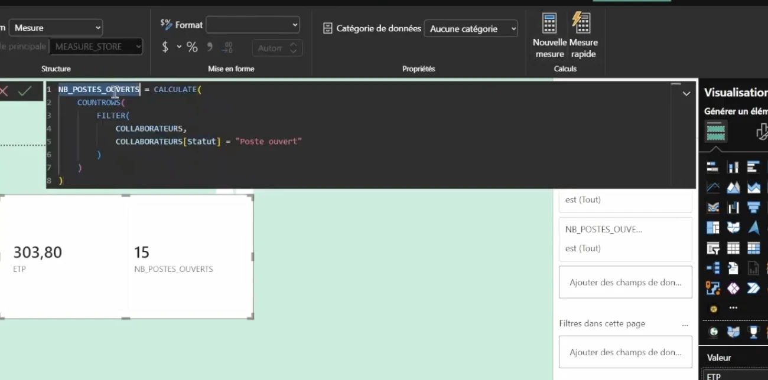This screenshot has height=380, width=768.
Task: Select the decomposition tree visual
Action: click(x=713, y=268)
